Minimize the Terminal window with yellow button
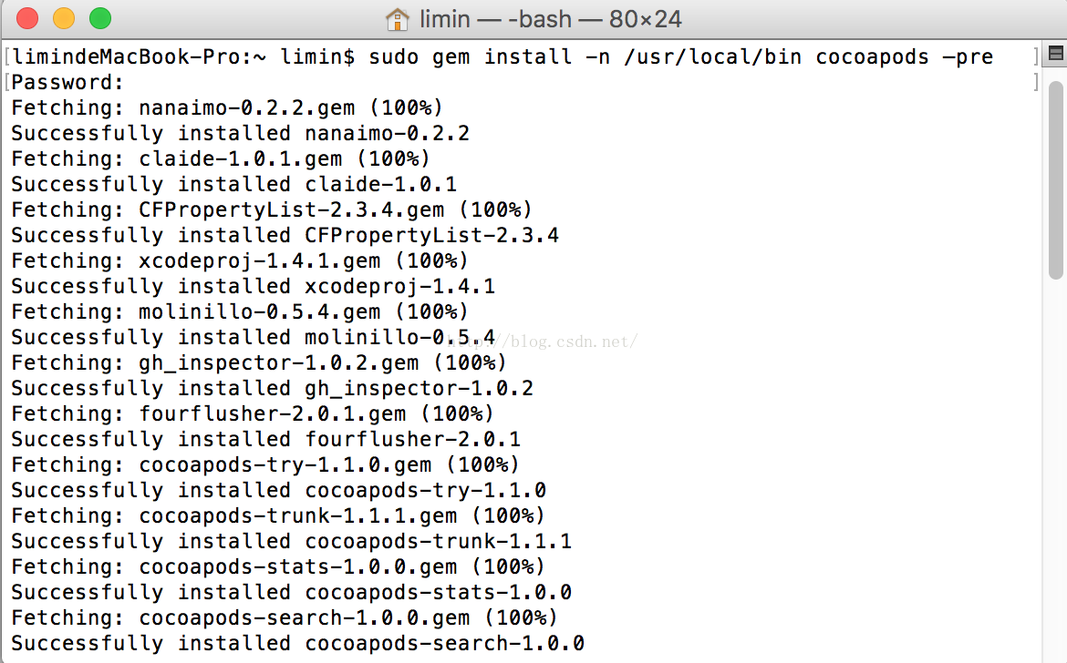The image size is (1067, 663). click(x=64, y=18)
